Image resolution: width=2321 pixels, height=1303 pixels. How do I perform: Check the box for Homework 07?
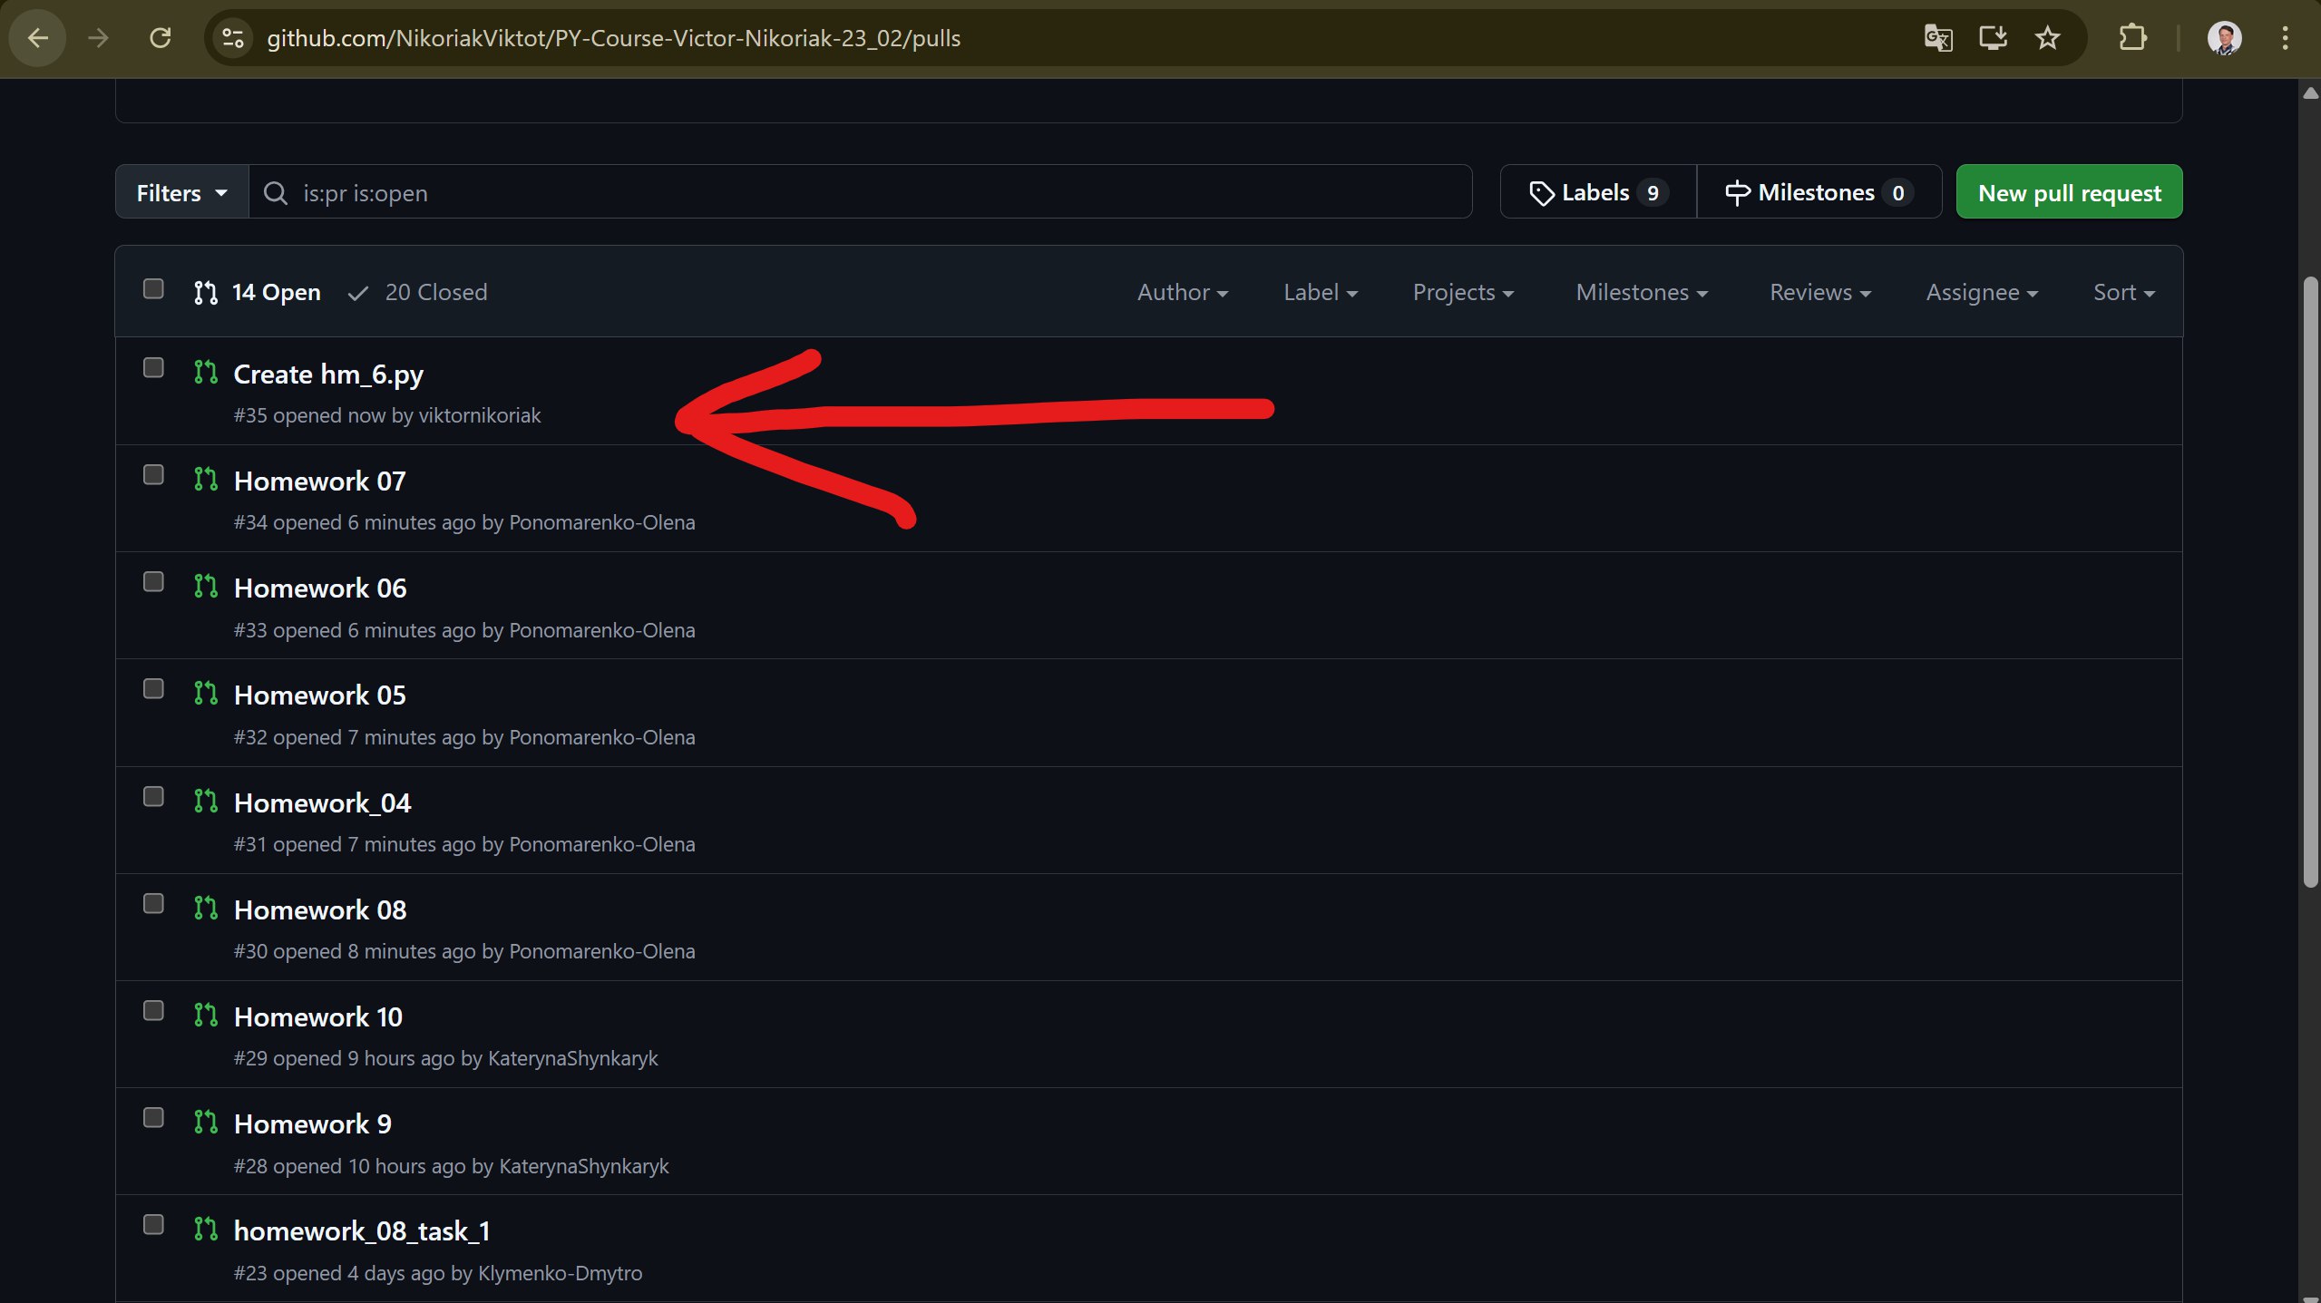coord(153,475)
